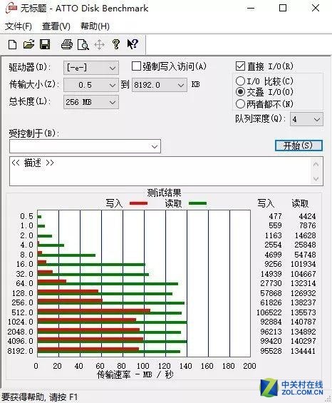Click the Open folder toolbar icon
The width and height of the screenshot is (332, 403).
(28, 44)
